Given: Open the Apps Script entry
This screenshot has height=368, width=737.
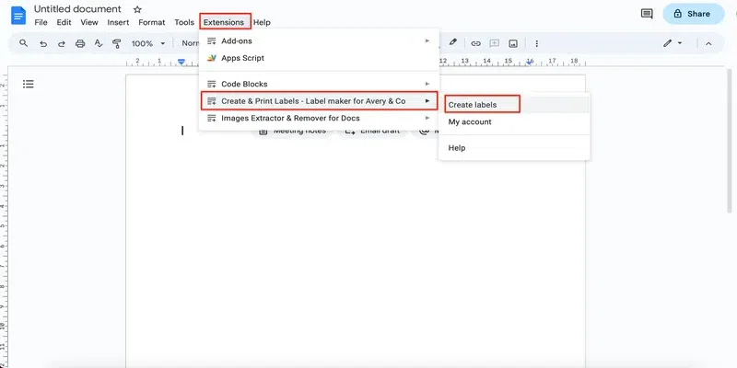Looking at the screenshot, I should click(319, 58).
